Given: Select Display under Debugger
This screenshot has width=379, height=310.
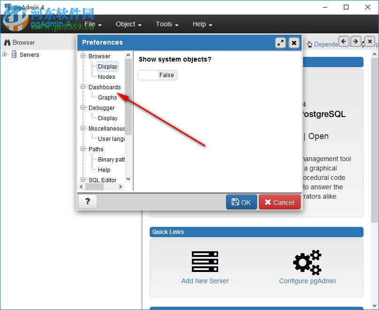Looking at the screenshot, I should (x=108, y=118).
